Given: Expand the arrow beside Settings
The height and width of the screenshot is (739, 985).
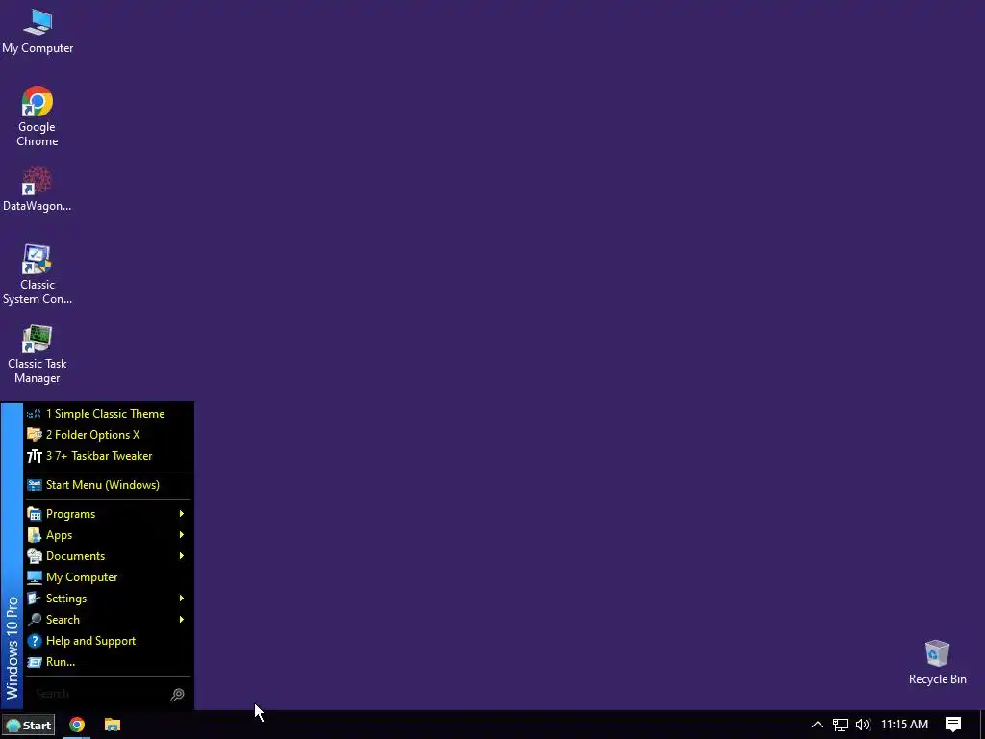Looking at the screenshot, I should [x=182, y=599].
